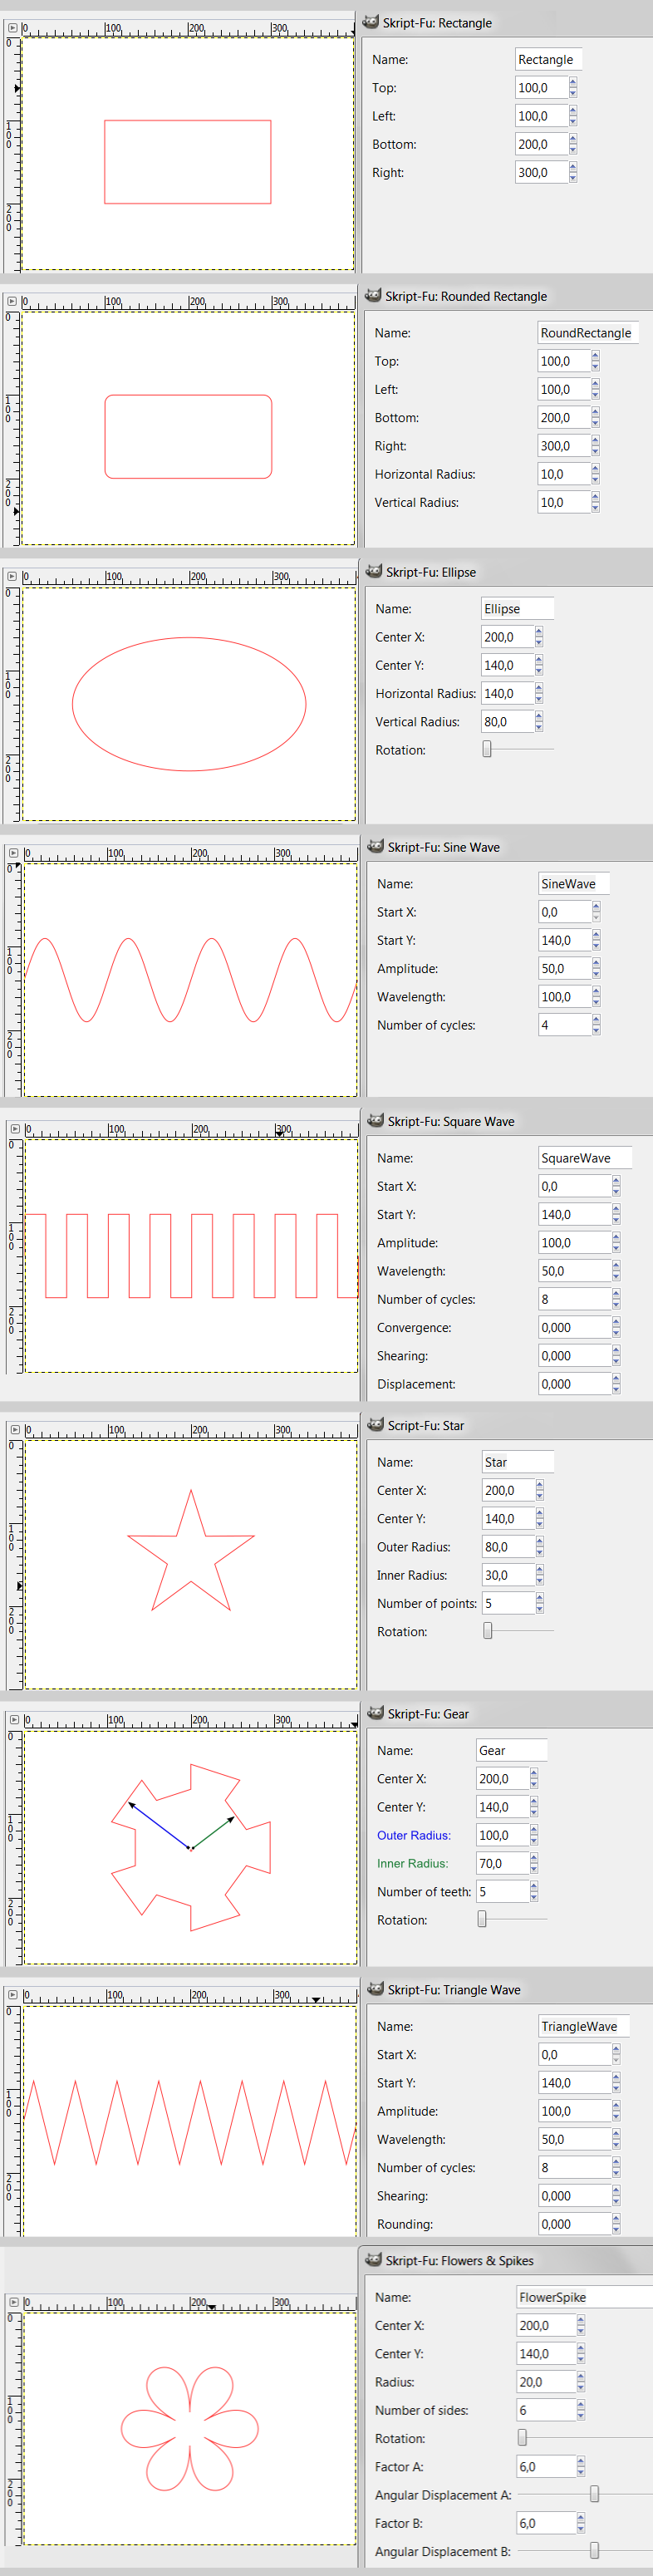Open image menu button above ellipse canvas

(12, 577)
